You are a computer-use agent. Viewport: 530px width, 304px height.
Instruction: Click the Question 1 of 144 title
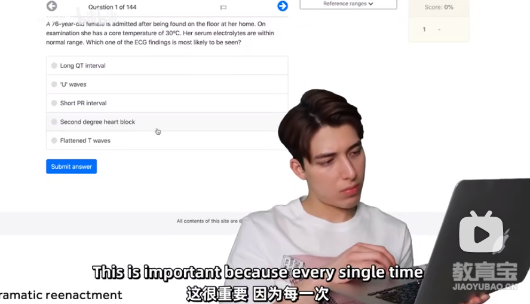click(112, 7)
